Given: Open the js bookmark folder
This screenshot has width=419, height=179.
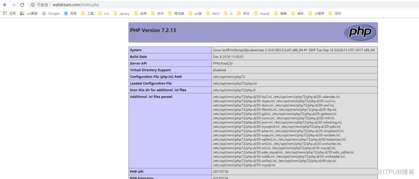Looking at the screenshot, I should point(228,13).
